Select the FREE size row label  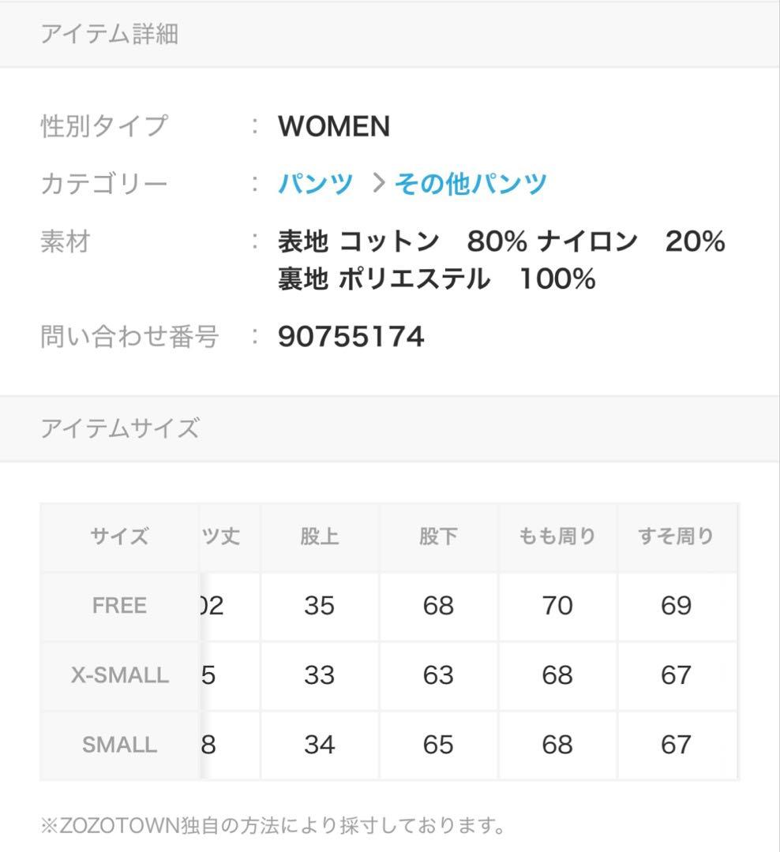coord(119,606)
